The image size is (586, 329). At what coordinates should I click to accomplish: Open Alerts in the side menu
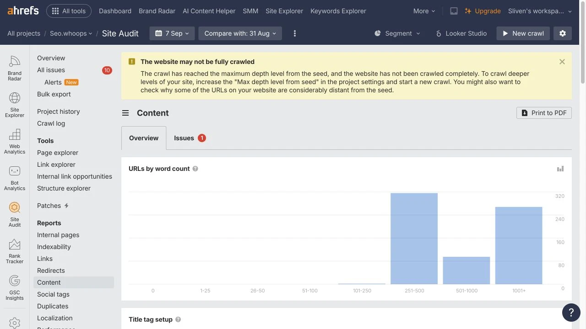click(53, 82)
